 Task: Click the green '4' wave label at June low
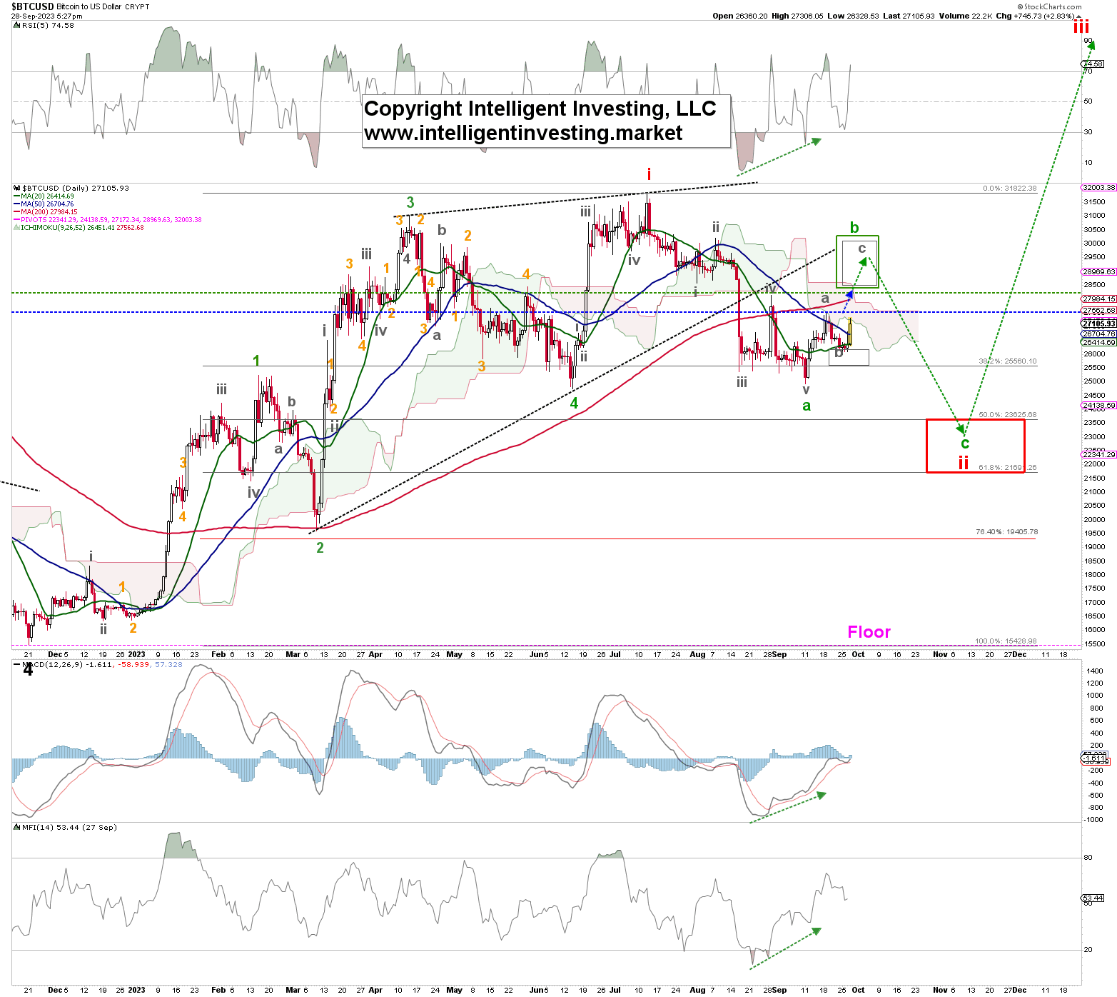click(574, 404)
